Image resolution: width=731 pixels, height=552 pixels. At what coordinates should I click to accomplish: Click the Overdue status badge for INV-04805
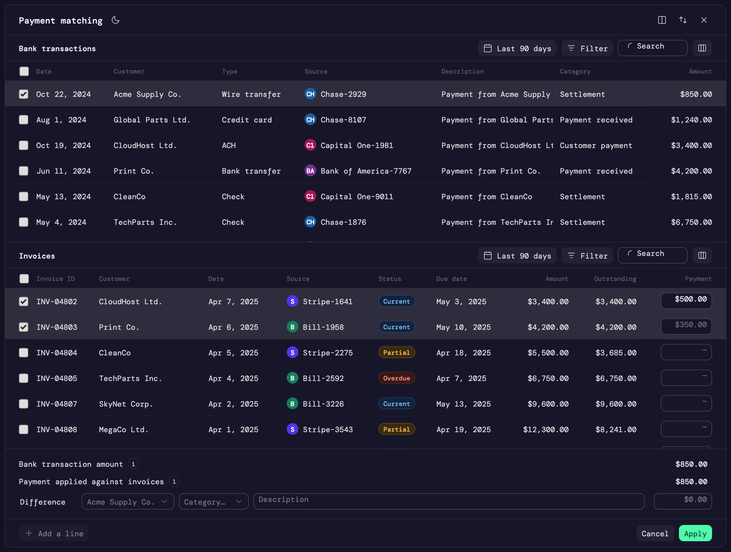coord(397,378)
